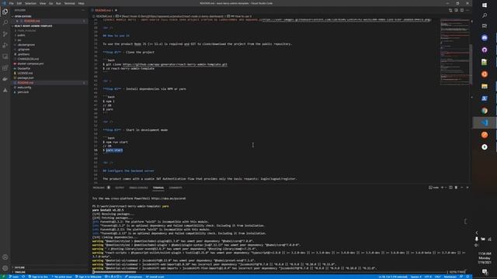This screenshot has height=279, width=497.
Task: Open yarn.lock in explorer
Action: [x=23, y=92]
